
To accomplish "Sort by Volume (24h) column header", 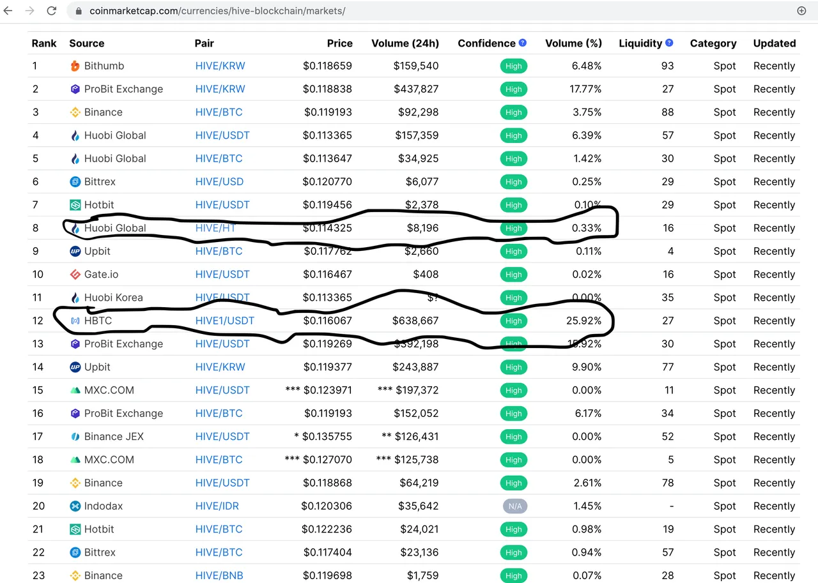I will point(405,43).
